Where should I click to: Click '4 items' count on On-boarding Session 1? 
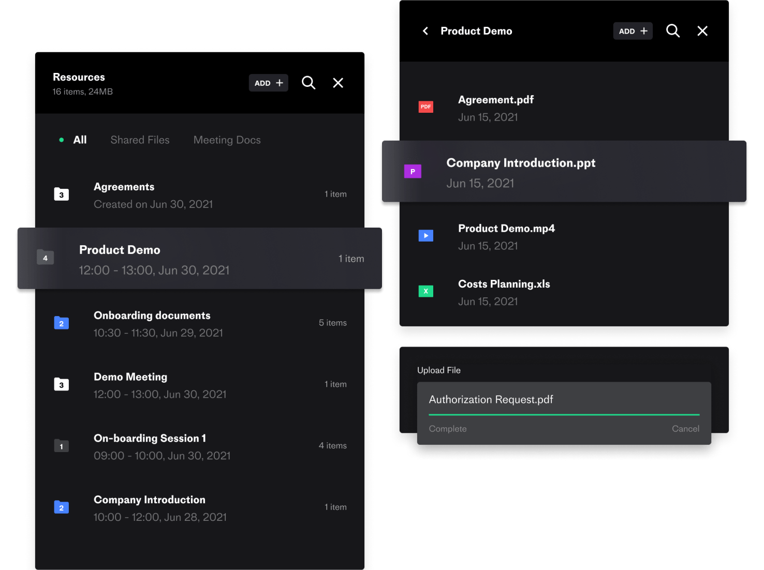(333, 446)
